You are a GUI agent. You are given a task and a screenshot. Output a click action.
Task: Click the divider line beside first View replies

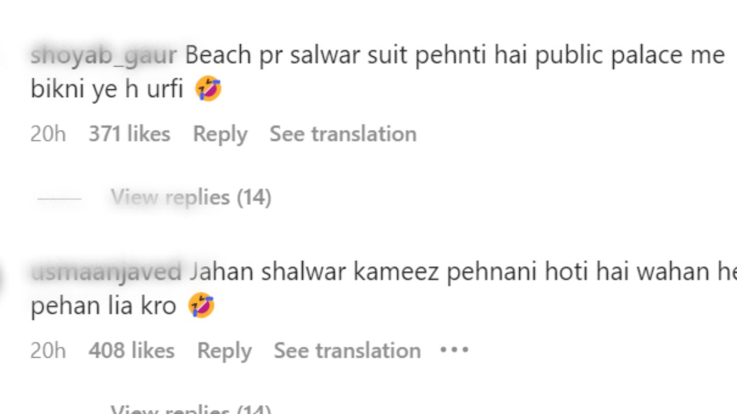click(59, 199)
